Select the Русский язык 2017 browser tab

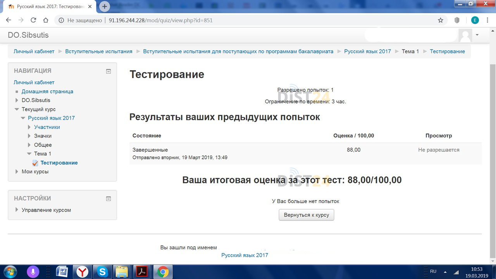pyautogui.click(x=45, y=6)
